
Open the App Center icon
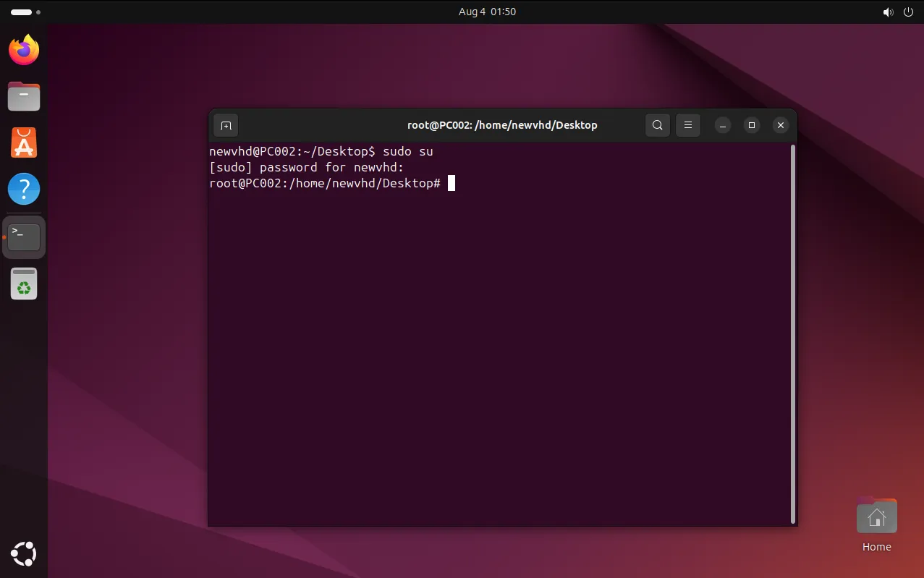(24, 143)
